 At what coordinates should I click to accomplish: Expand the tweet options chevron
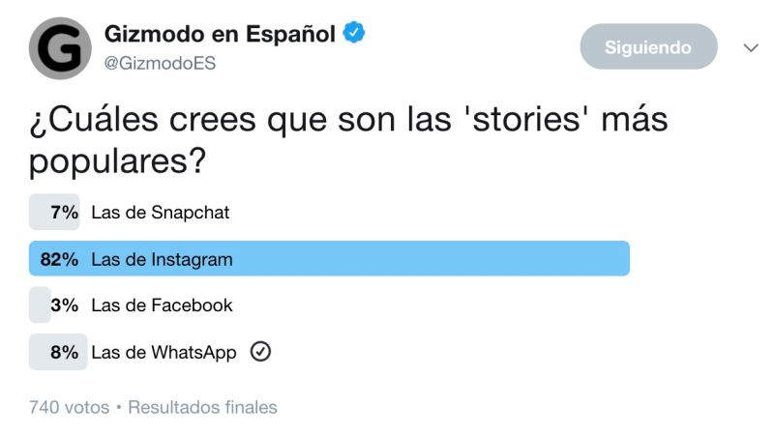point(751,47)
